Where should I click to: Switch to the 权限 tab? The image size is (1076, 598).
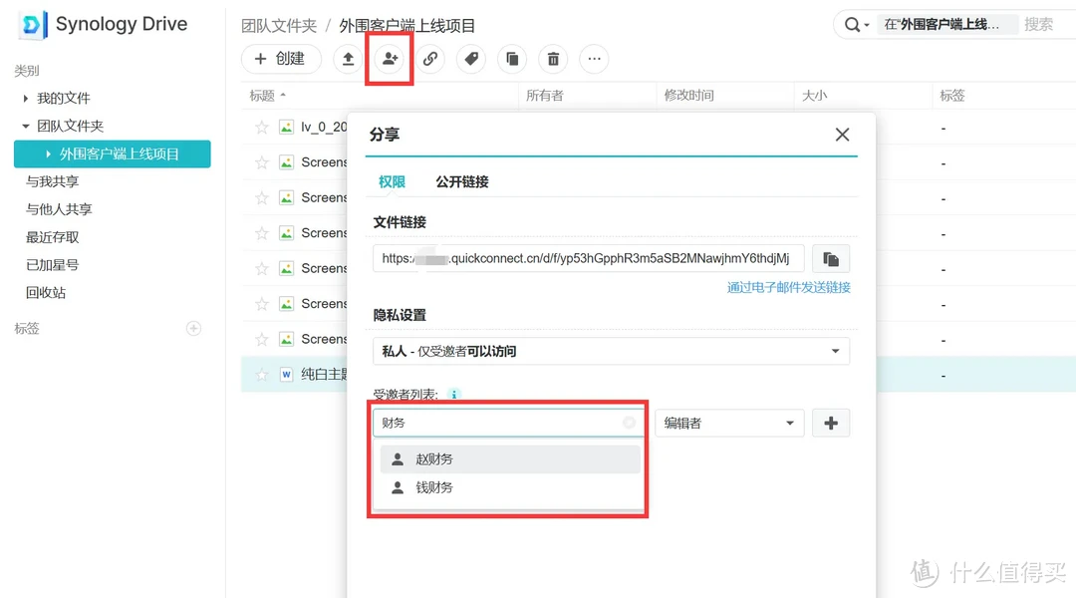point(392,182)
